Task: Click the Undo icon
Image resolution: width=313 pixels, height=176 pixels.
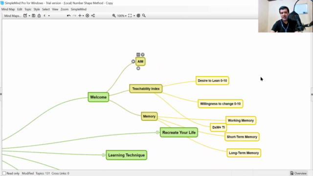Action: pos(68,16)
